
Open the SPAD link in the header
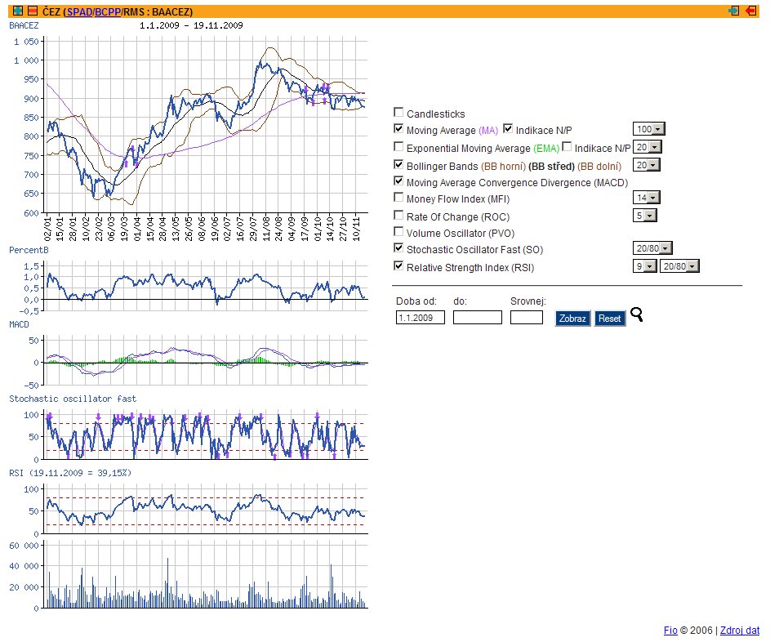[x=79, y=11]
